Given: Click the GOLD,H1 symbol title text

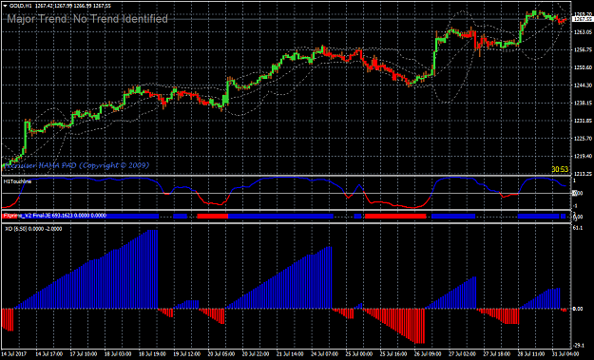Looking at the screenshot, I should [21, 6].
